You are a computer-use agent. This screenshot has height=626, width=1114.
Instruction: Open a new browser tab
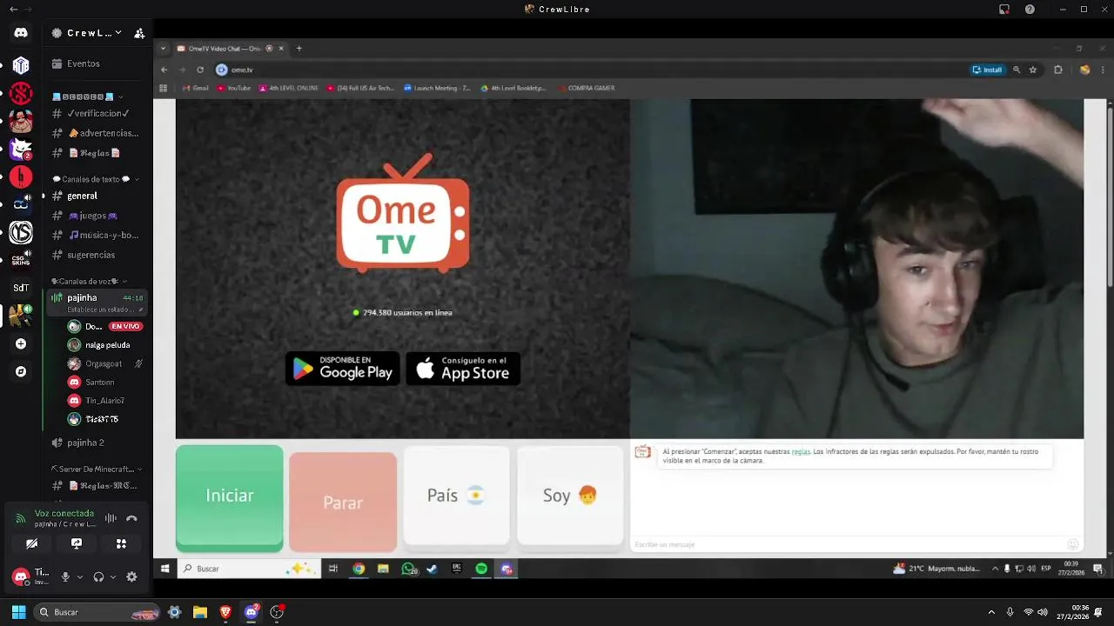(299, 49)
